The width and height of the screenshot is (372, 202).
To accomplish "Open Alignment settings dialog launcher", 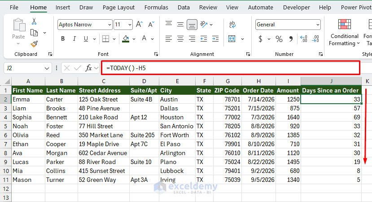I will pos(248,54).
